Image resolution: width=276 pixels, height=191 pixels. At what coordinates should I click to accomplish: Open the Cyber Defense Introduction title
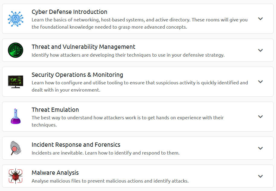[x=69, y=12]
